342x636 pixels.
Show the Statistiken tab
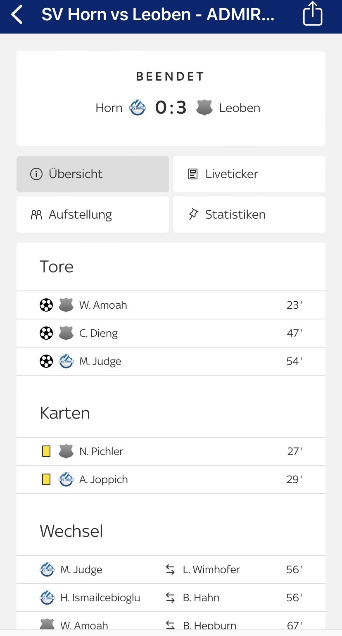pos(249,214)
